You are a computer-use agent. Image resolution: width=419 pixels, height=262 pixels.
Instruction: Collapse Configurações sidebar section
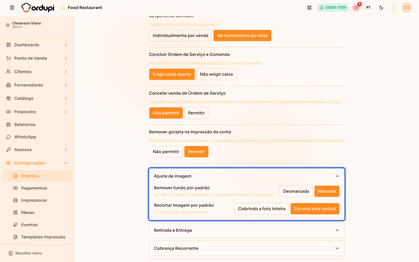pos(37,163)
